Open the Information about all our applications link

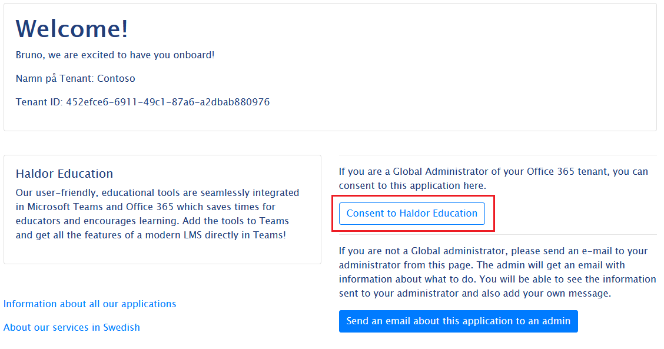click(x=90, y=304)
